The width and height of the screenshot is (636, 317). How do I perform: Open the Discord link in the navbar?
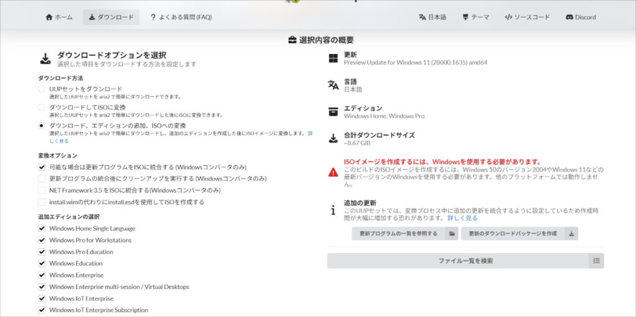point(581,17)
